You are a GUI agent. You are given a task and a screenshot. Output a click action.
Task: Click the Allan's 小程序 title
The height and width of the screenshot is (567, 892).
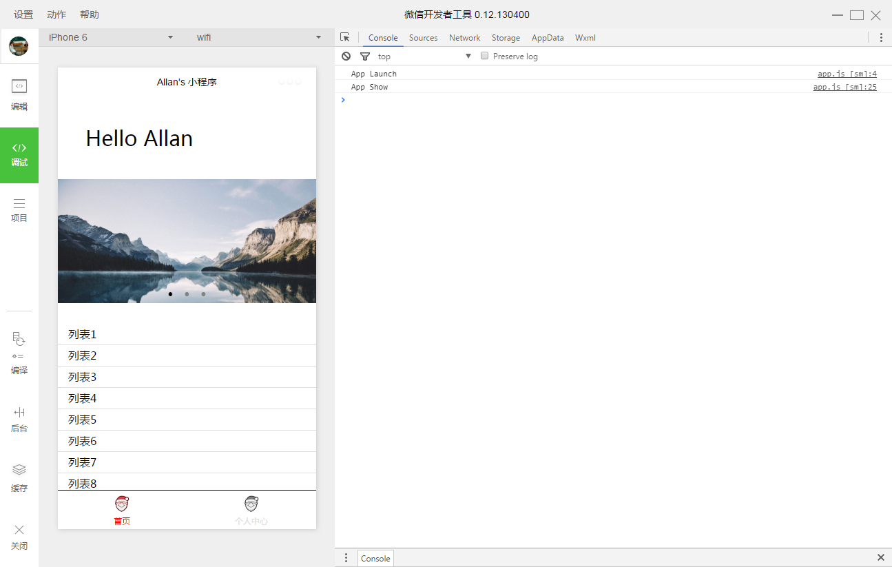(x=187, y=82)
